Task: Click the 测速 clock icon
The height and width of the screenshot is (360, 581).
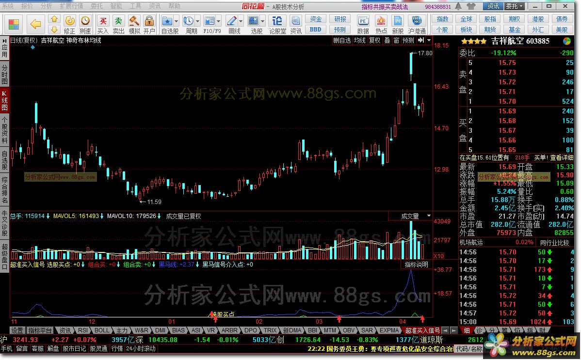Action: point(85,21)
